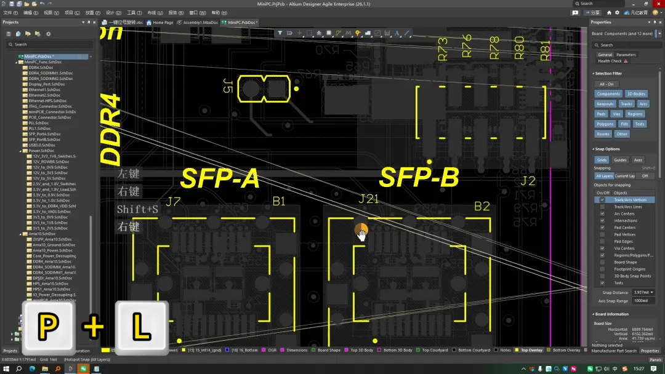Toggle the 3D Bodies selection filter button
This screenshot has height=374, width=665.
pos(636,94)
